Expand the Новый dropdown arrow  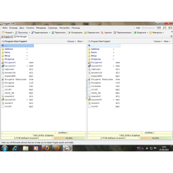(x=13, y=33)
